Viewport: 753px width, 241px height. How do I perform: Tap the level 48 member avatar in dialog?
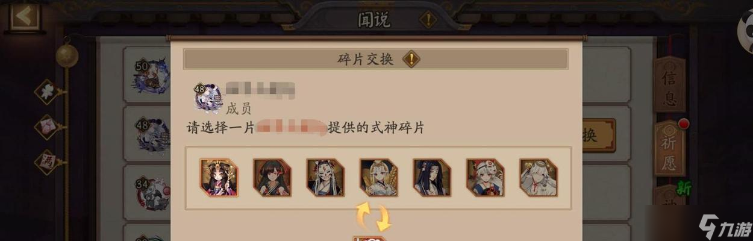(x=209, y=98)
